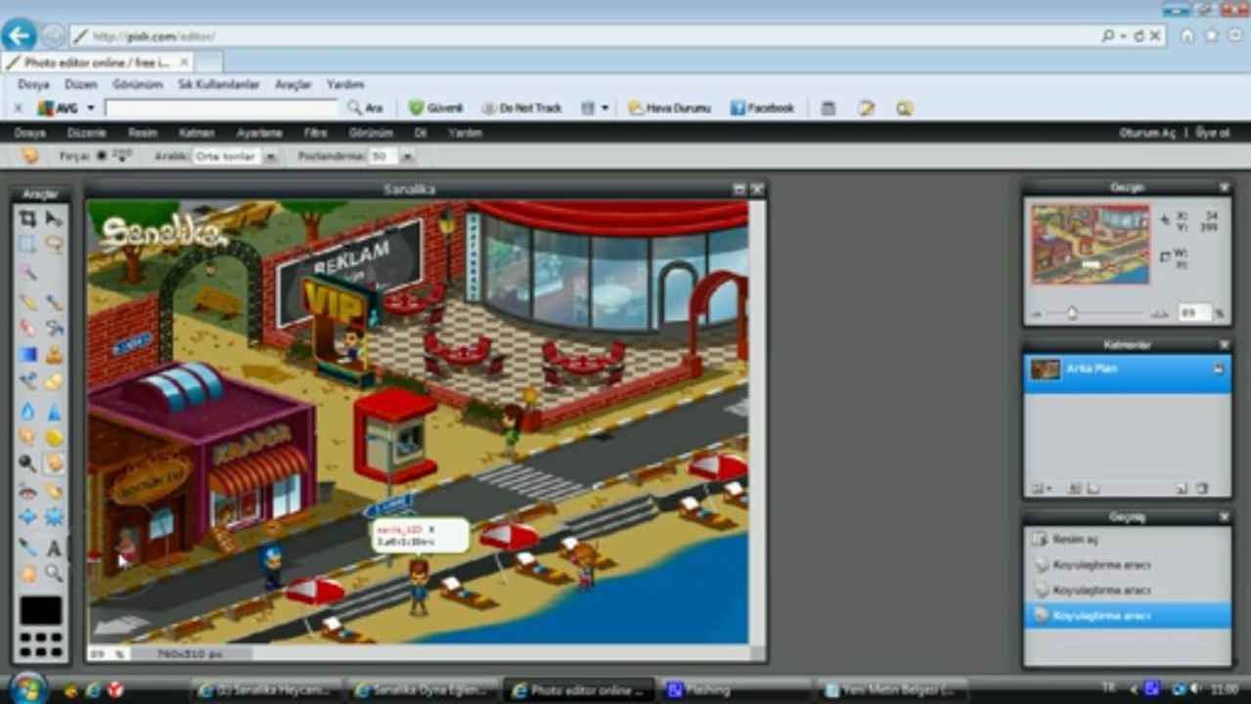Image resolution: width=1251 pixels, height=704 pixels.
Task: Add a new layer in Katmanlar panel
Action: 1182,488
